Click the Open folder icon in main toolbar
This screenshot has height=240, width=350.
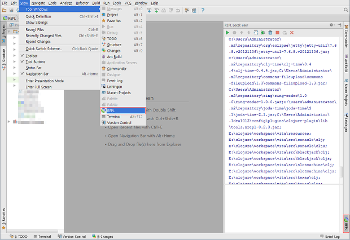pos(4,10)
